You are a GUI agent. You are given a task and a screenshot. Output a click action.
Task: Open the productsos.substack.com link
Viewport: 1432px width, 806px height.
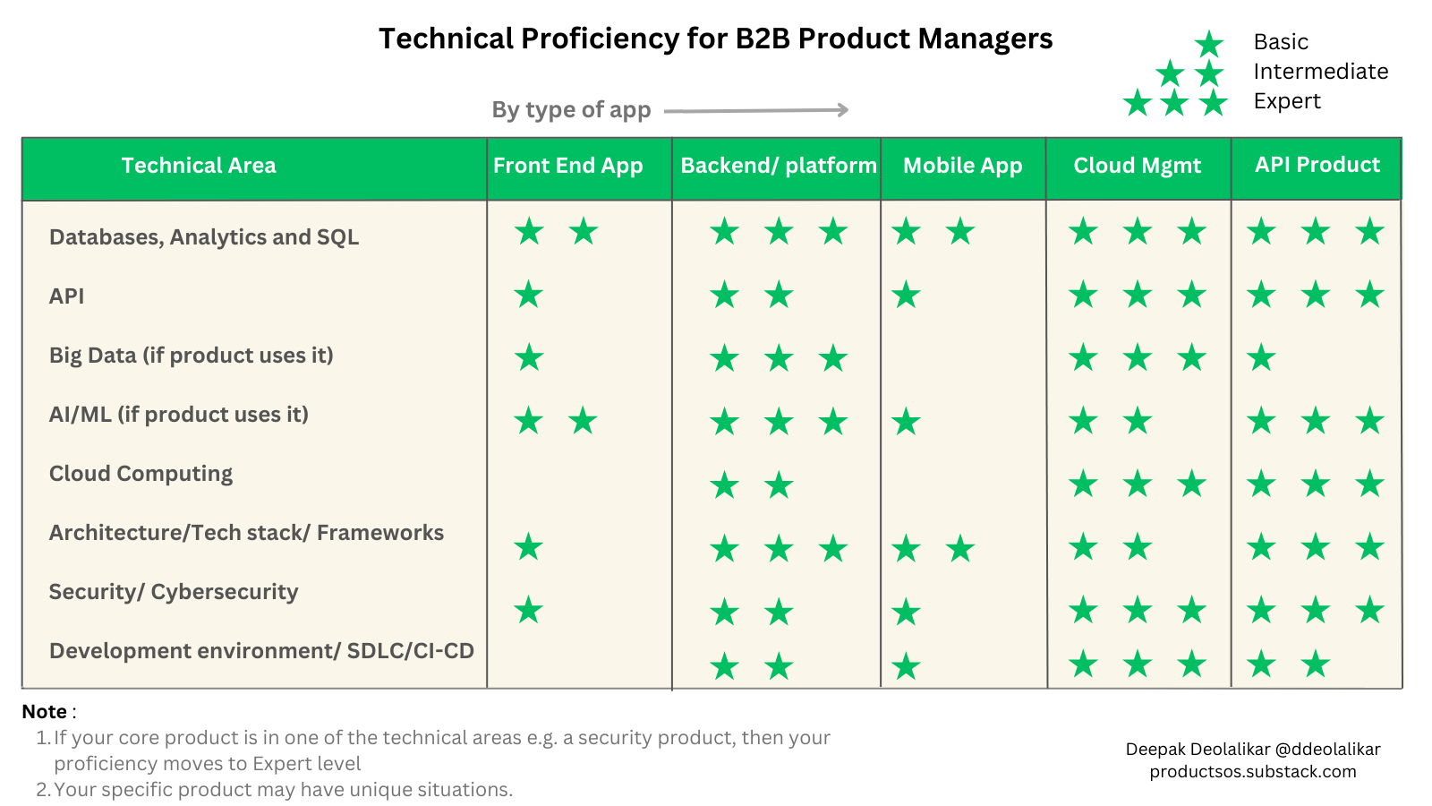[1252, 772]
